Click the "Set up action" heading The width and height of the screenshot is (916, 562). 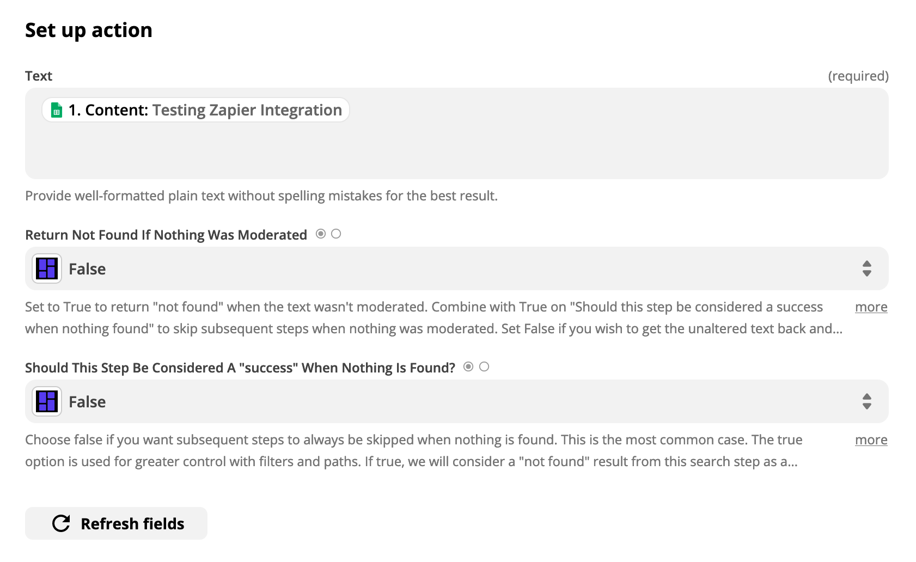pyautogui.click(x=89, y=30)
